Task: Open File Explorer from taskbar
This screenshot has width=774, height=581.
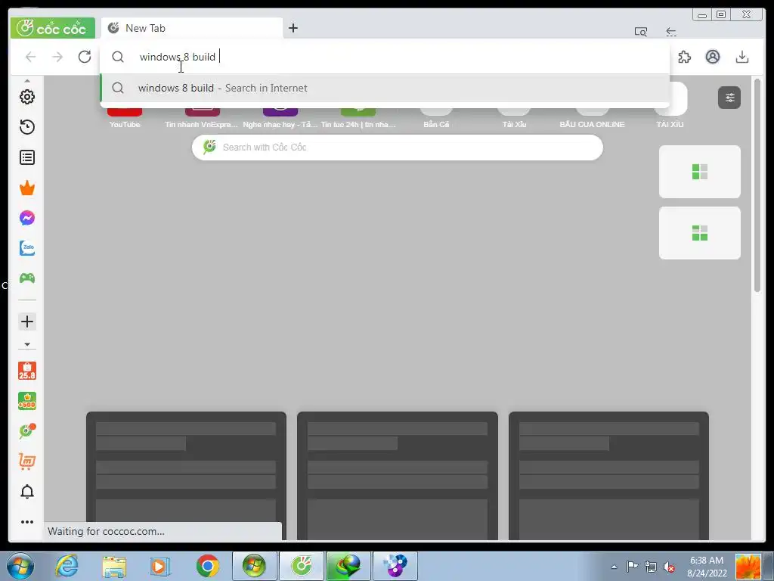Action: tap(114, 567)
